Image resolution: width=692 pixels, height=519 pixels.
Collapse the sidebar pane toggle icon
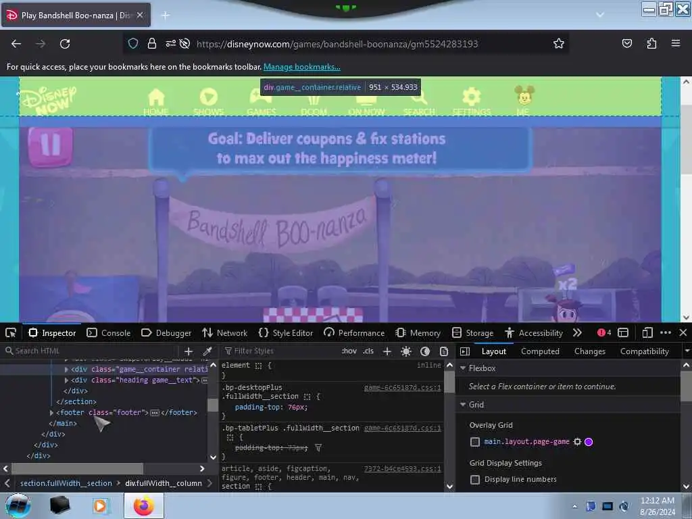464,351
